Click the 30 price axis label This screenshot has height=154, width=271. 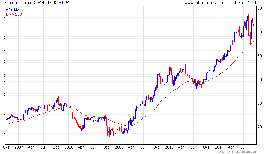click(260, 103)
